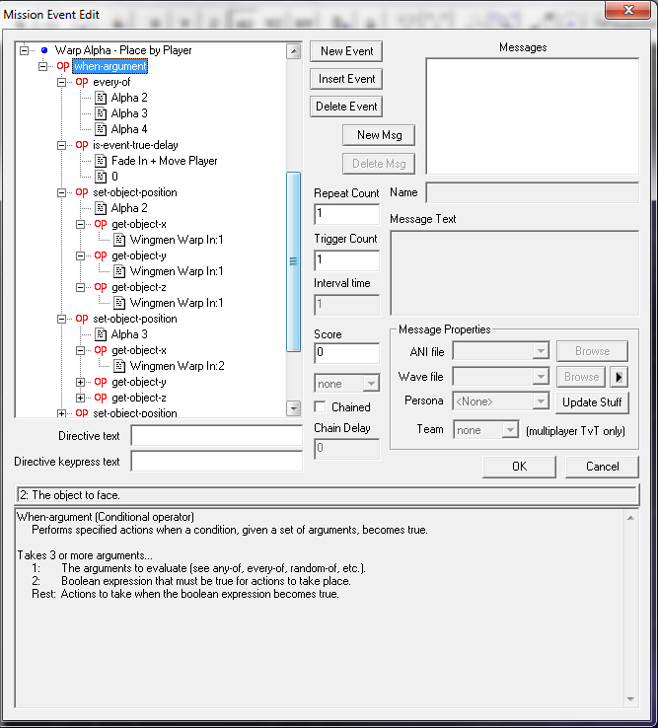Click the document icon next to Alpha 4
Screen dimensions: 658x728
point(101,129)
